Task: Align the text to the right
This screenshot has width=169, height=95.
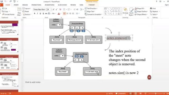Action: (x=70, y=13)
